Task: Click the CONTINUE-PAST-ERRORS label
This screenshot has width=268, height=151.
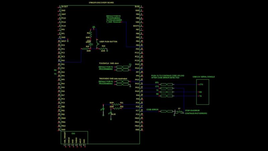Action: click(196, 113)
